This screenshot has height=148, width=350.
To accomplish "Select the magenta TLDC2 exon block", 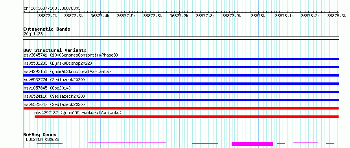I will [252, 144].
